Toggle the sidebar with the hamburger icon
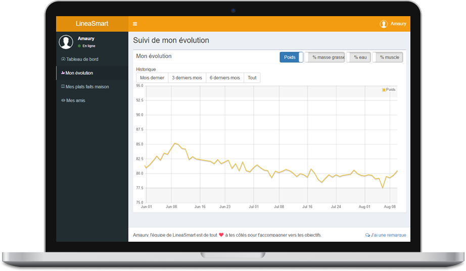Viewport: 466px width, 271px height. [135, 24]
